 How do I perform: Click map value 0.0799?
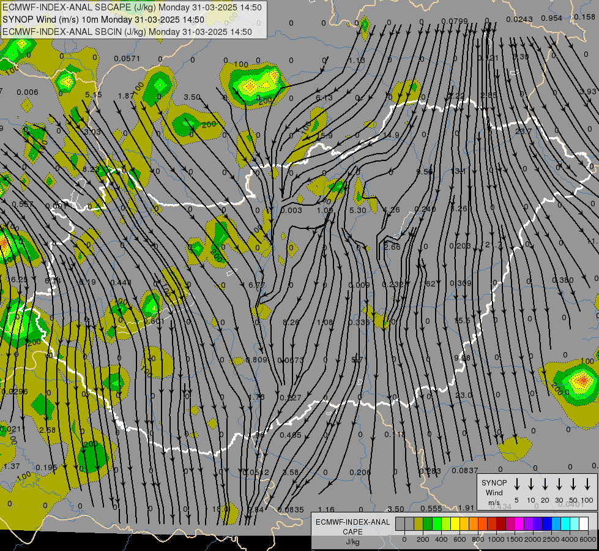(454, 21)
